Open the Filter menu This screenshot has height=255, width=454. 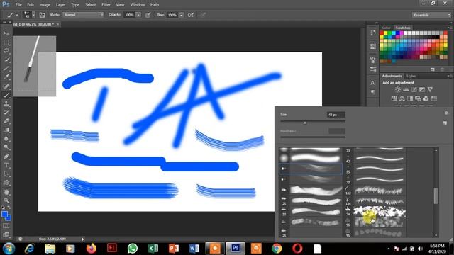click(x=106, y=5)
